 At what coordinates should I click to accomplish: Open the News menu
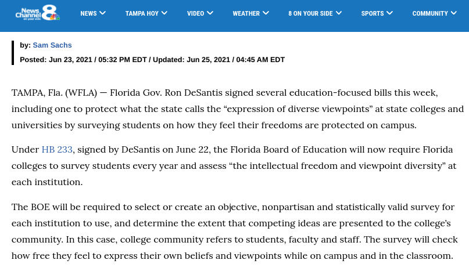(x=88, y=13)
